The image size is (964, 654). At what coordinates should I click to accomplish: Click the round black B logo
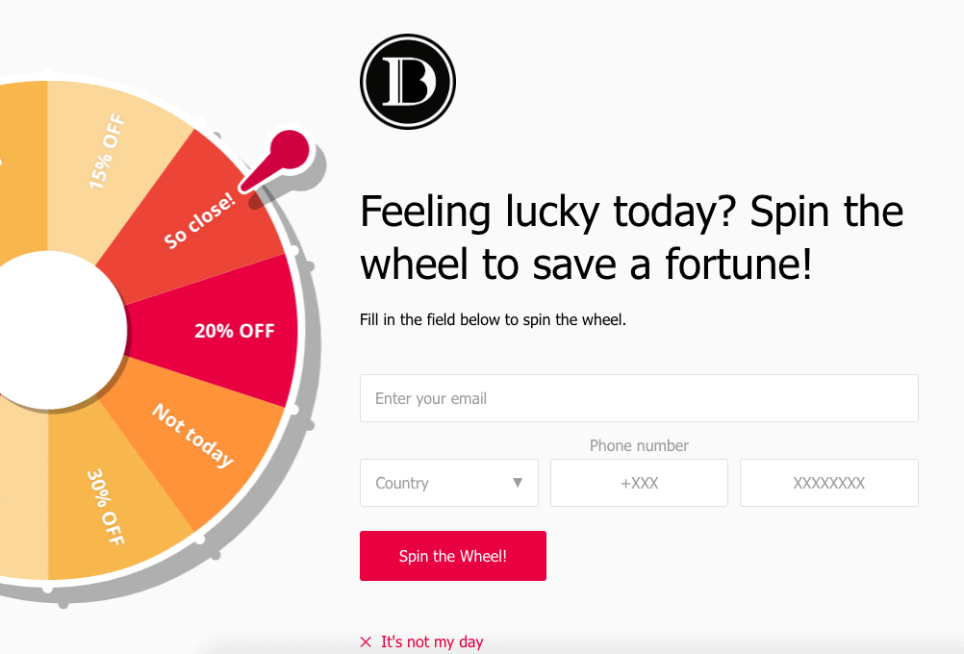tap(408, 82)
